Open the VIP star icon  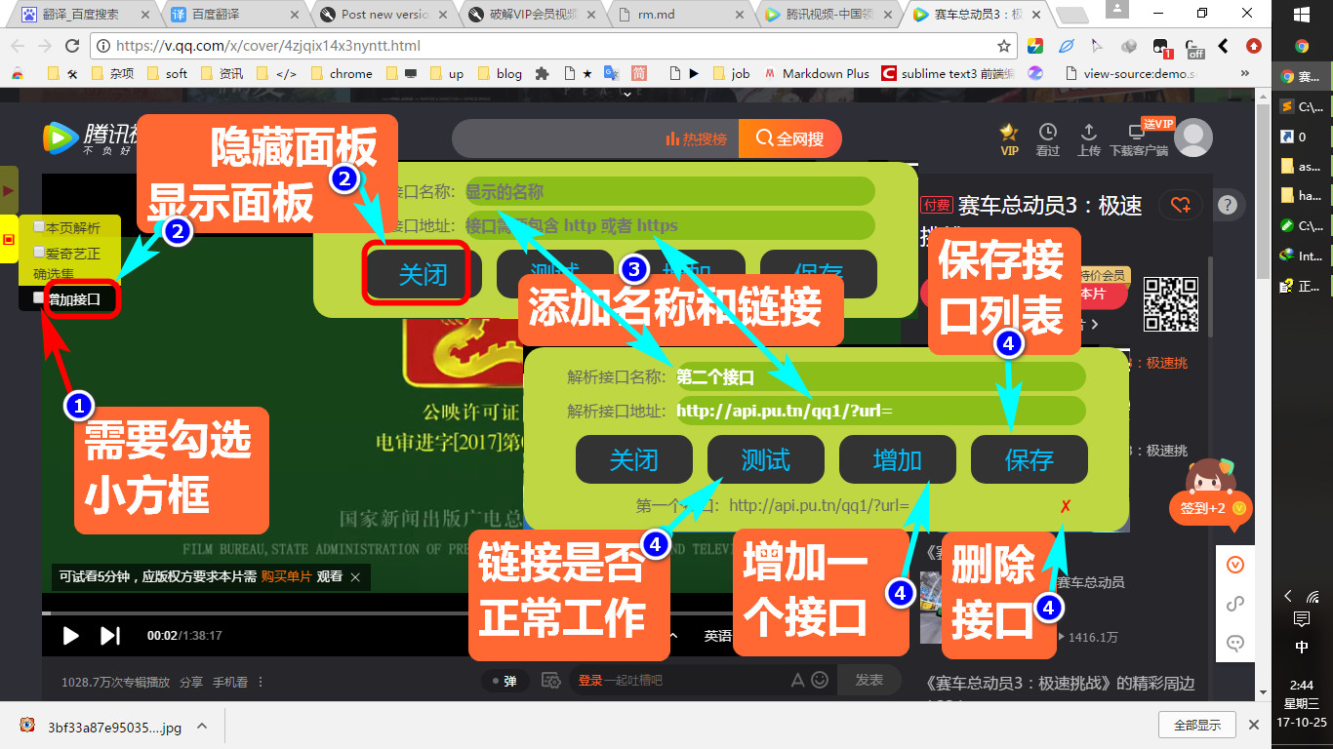click(x=1009, y=138)
